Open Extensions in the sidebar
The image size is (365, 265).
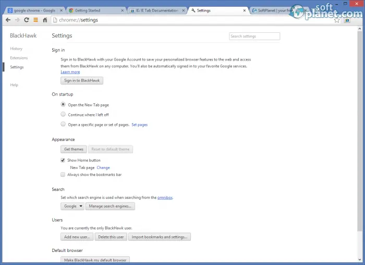coord(19,58)
